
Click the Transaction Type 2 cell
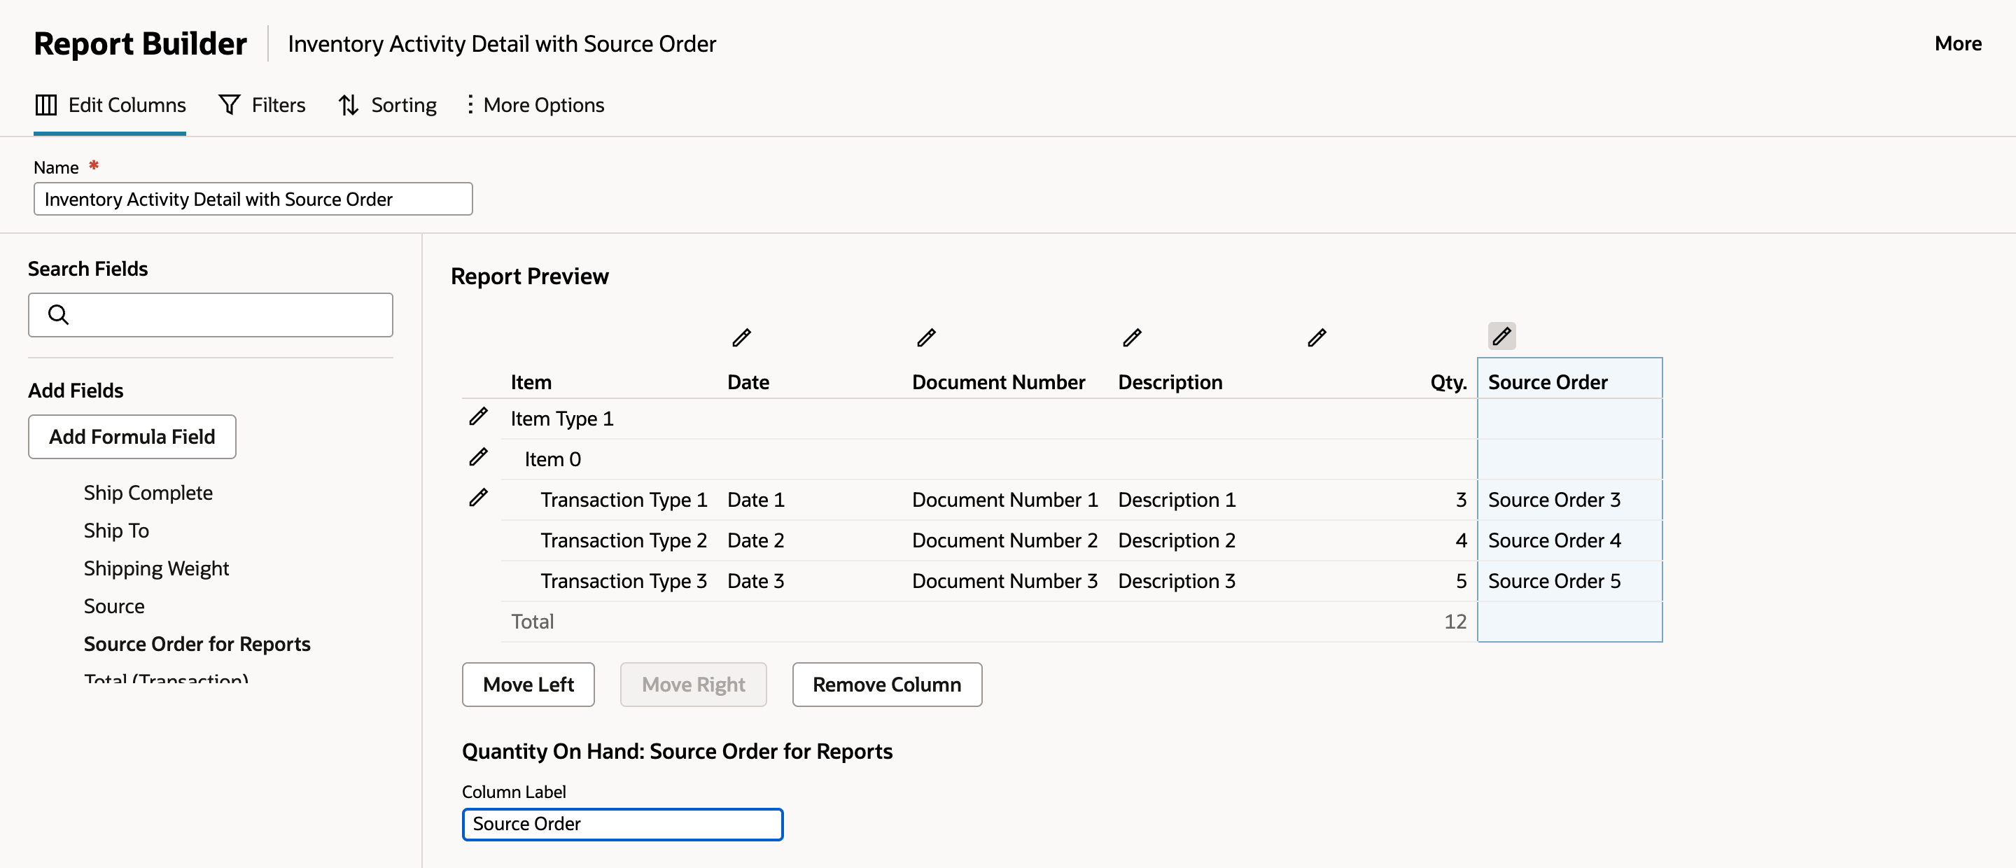tap(623, 541)
